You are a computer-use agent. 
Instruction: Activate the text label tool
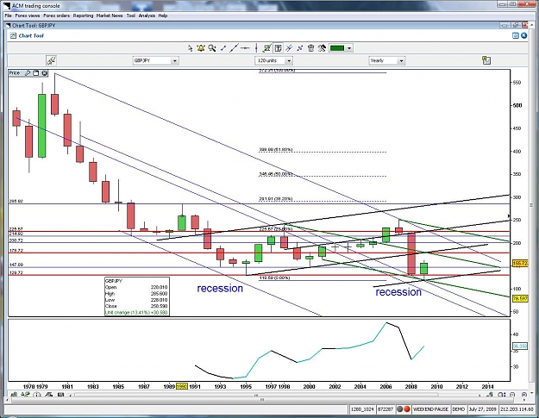pos(278,48)
